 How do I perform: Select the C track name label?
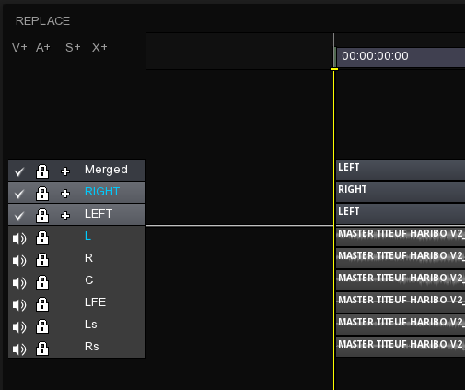[89, 280]
